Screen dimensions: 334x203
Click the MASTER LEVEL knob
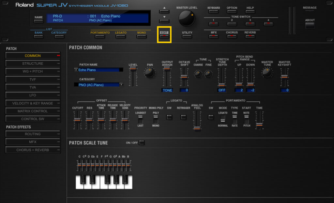[x=187, y=19]
